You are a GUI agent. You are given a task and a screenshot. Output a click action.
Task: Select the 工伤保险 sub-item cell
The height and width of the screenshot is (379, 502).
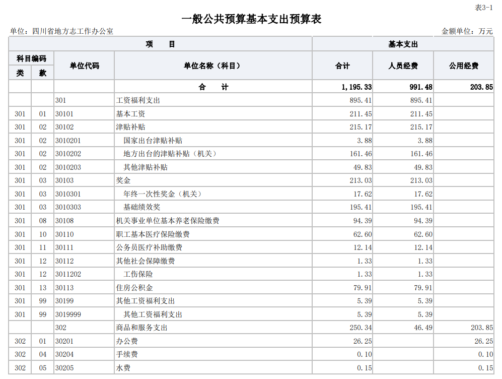138,274
